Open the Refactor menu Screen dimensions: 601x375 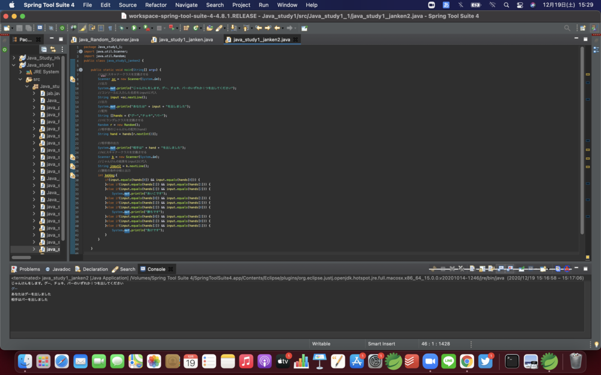pos(155,5)
